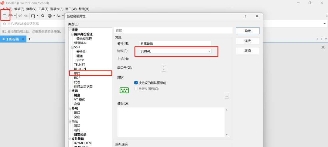This screenshot has width=328, height=147.
Task: Click the 取消 button
Action: coord(248,51)
